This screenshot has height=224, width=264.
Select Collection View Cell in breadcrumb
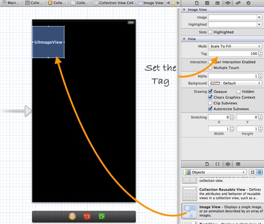[x=116, y=3]
